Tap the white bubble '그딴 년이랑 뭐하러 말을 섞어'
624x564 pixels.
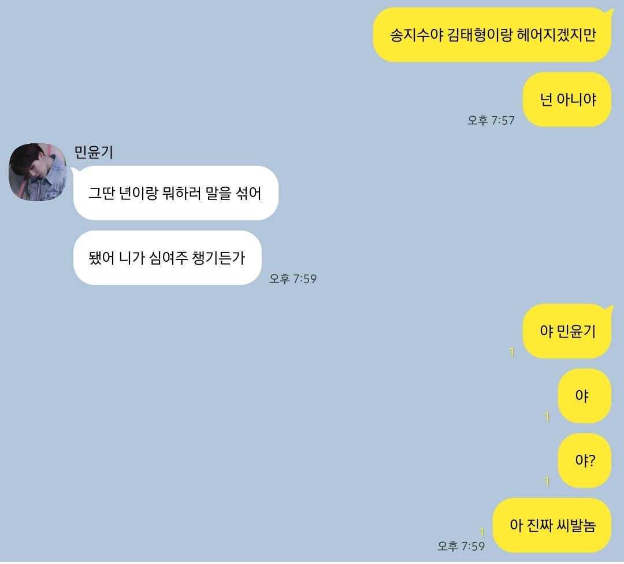[176, 193]
